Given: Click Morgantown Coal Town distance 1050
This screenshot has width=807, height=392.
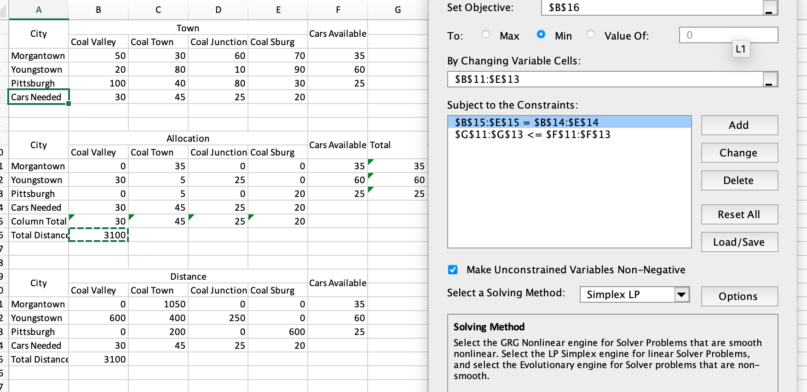Looking at the screenshot, I should coord(158,304).
